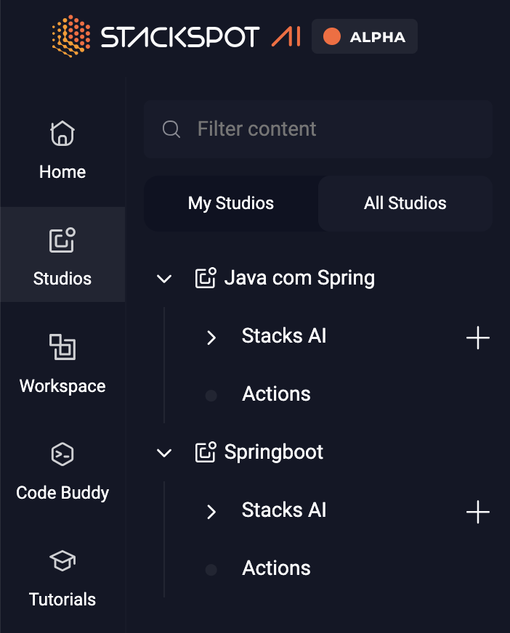
Task: Open the Tutorials section
Action: (62, 577)
